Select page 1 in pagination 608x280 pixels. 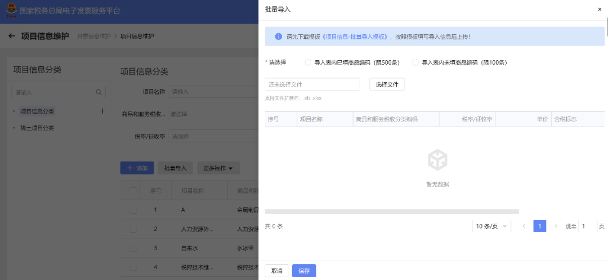pyautogui.click(x=540, y=226)
